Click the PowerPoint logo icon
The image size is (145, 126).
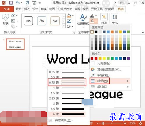pyautogui.click(x=4, y=3)
